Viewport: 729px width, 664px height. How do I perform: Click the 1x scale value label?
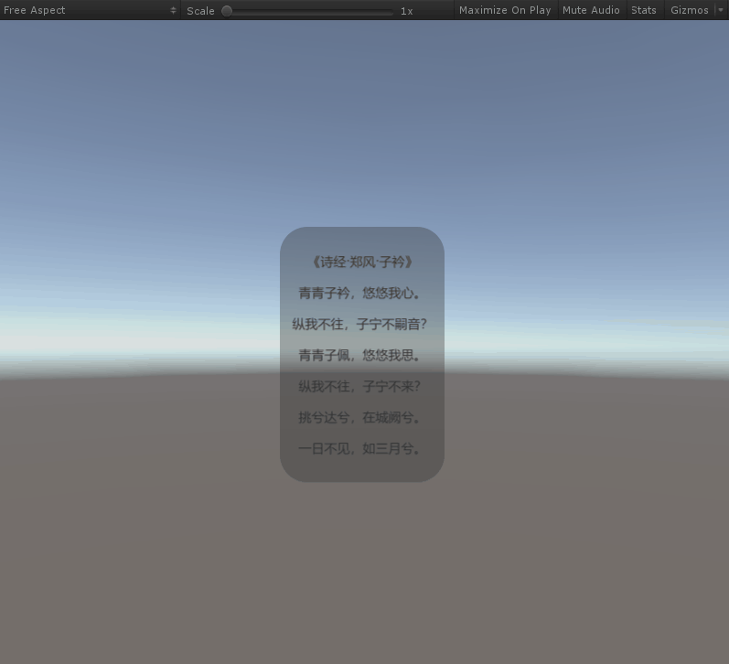click(407, 11)
